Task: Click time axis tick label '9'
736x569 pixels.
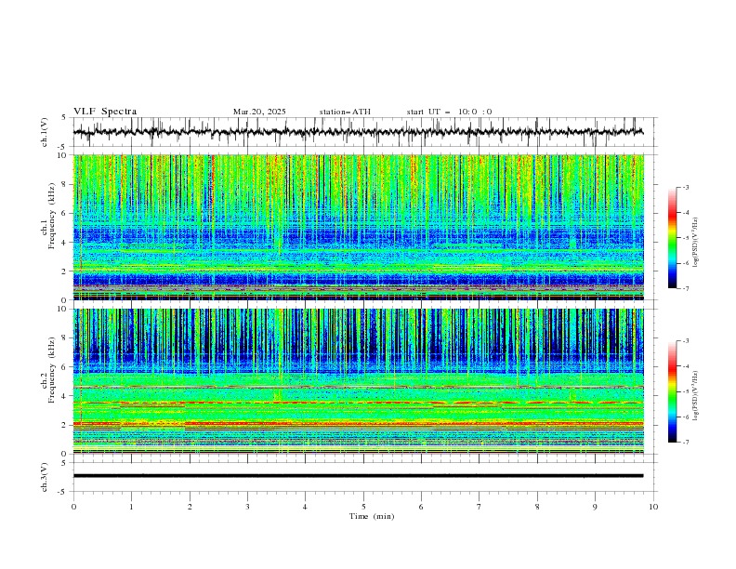Action: (x=595, y=507)
